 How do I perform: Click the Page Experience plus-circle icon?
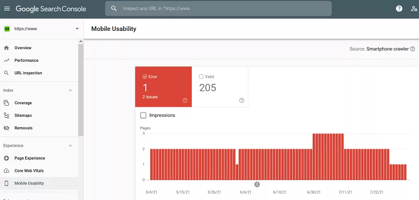click(6, 158)
